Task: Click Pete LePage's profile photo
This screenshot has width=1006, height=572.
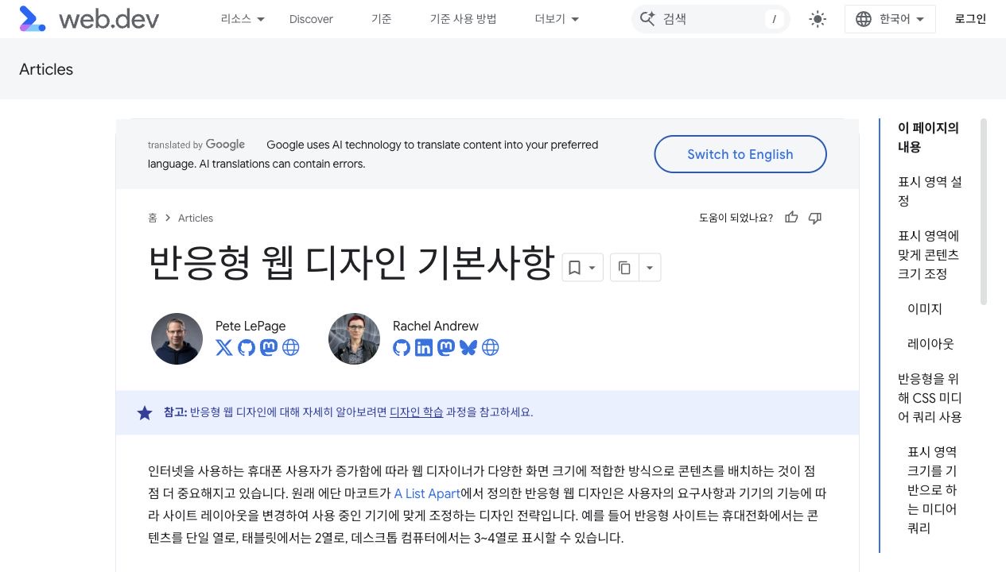Action: click(x=177, y=338)
